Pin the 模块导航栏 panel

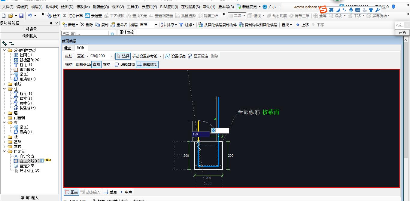(x=51, y=23)
